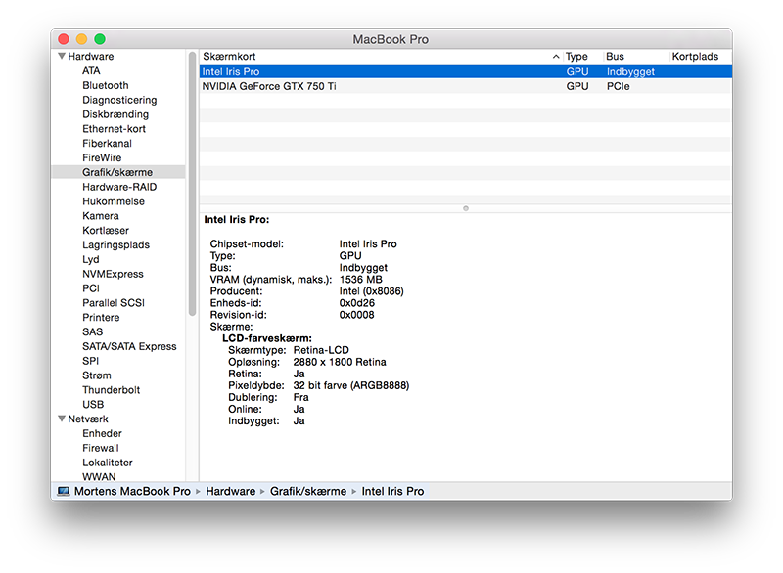The height and width of the screenshot is (573, 783).
Task: Minimize the window with yellow button
Action: tap(81, 39)
